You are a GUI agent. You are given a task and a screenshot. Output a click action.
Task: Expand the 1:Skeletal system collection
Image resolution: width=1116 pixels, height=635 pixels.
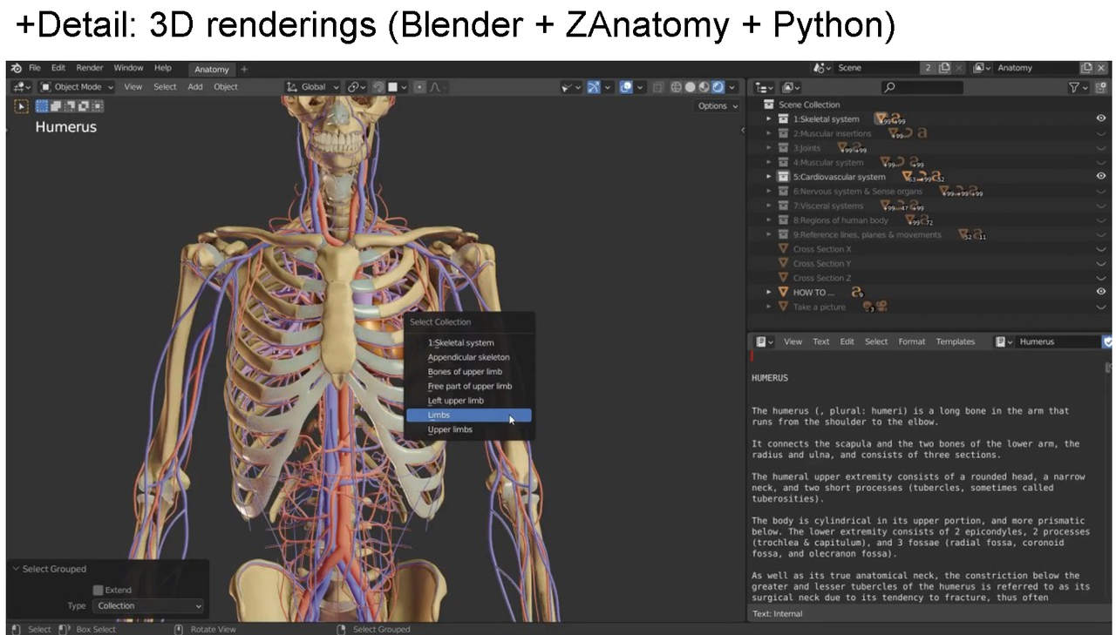pos(769,119)
